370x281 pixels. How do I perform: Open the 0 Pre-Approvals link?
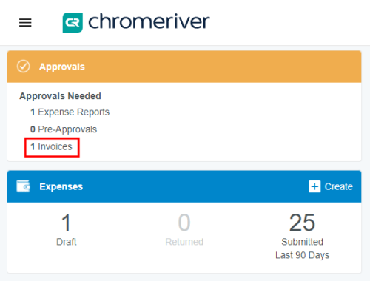coord(64,129)
